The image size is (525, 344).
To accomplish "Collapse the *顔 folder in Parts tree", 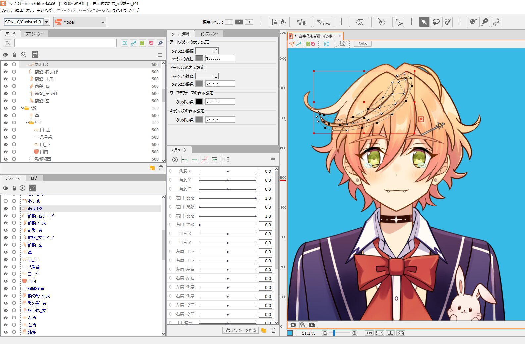I will pos(22,108).
